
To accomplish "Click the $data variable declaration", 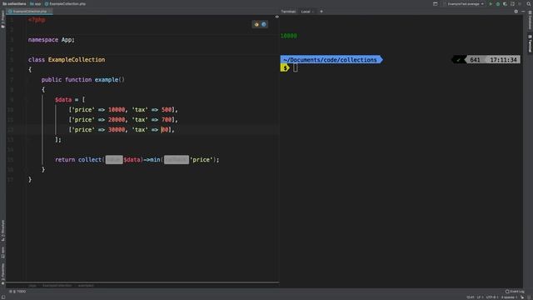I will (x=63, y=100).
